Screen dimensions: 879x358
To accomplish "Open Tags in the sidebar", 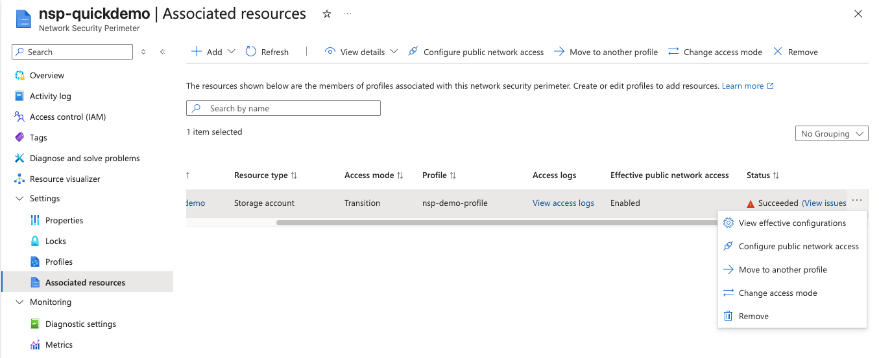I will [38, 137].
